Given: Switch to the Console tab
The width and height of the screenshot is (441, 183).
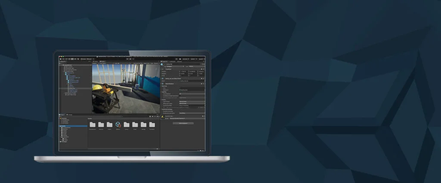Looking at the screenshot, I should tap(70, 115).
